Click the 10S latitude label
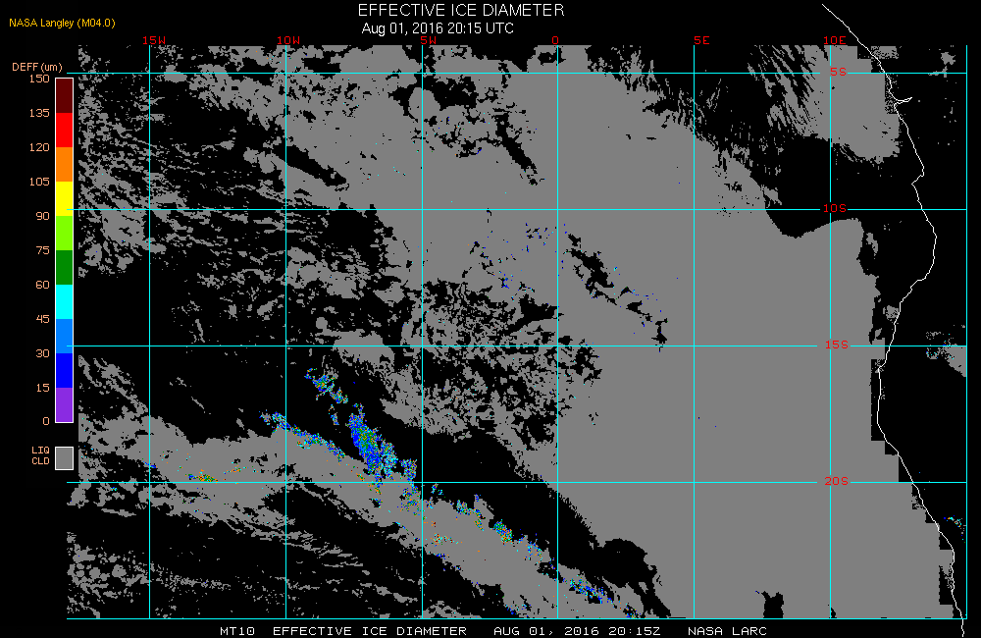Viewport: 981px width, 638px height. (835, 208)
